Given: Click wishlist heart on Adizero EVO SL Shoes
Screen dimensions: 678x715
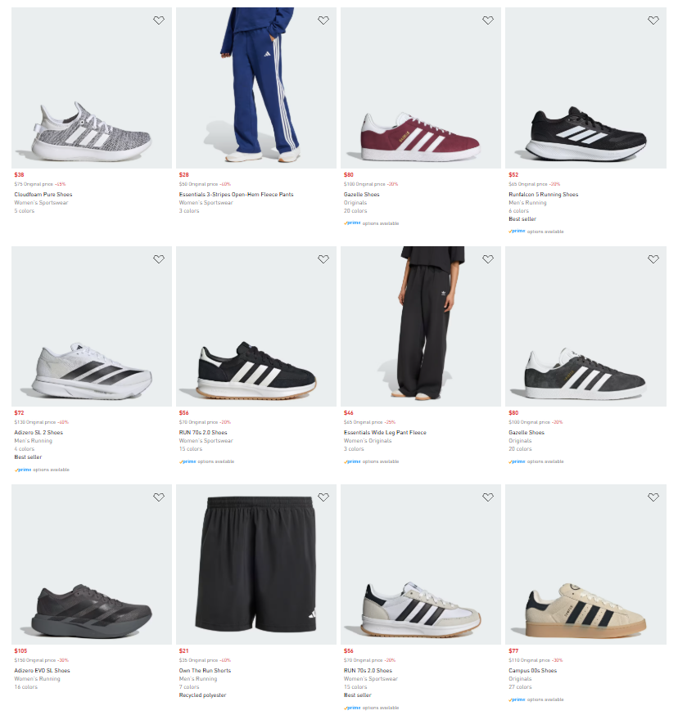Looking at the screenshot, I should (159, 497).
